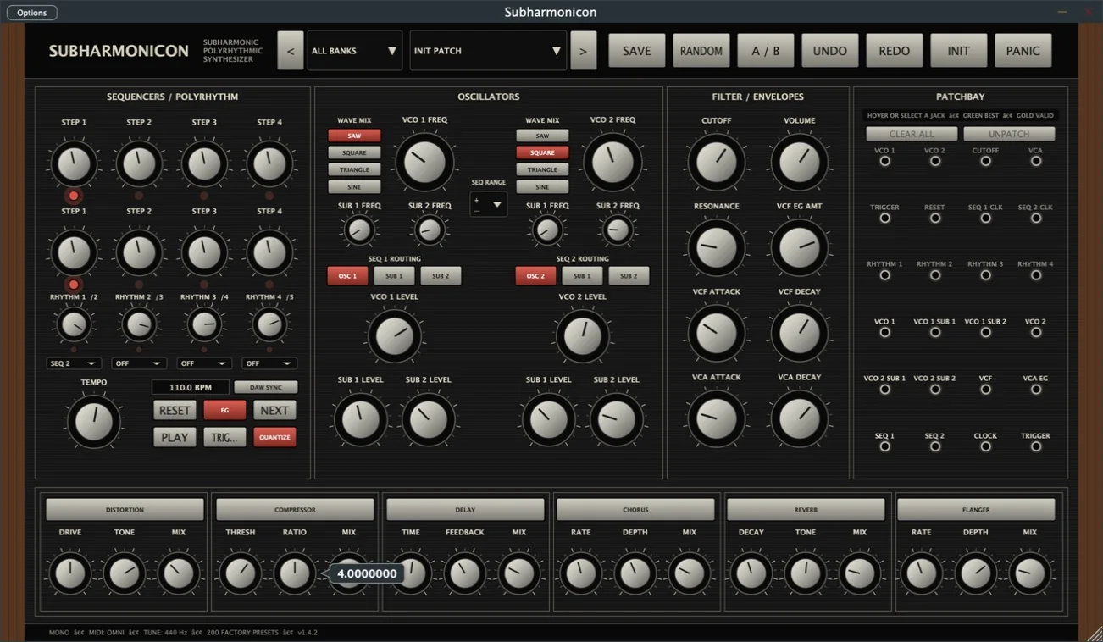This screenshot has width=1103, height=642.
Task: Click the CLOCK patchbay jack
Action: point(985,446)
